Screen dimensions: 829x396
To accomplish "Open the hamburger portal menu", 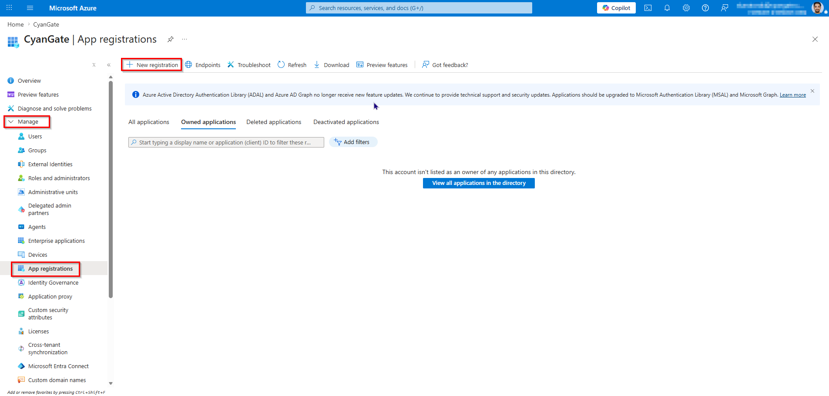I will (x=30, y=8).
